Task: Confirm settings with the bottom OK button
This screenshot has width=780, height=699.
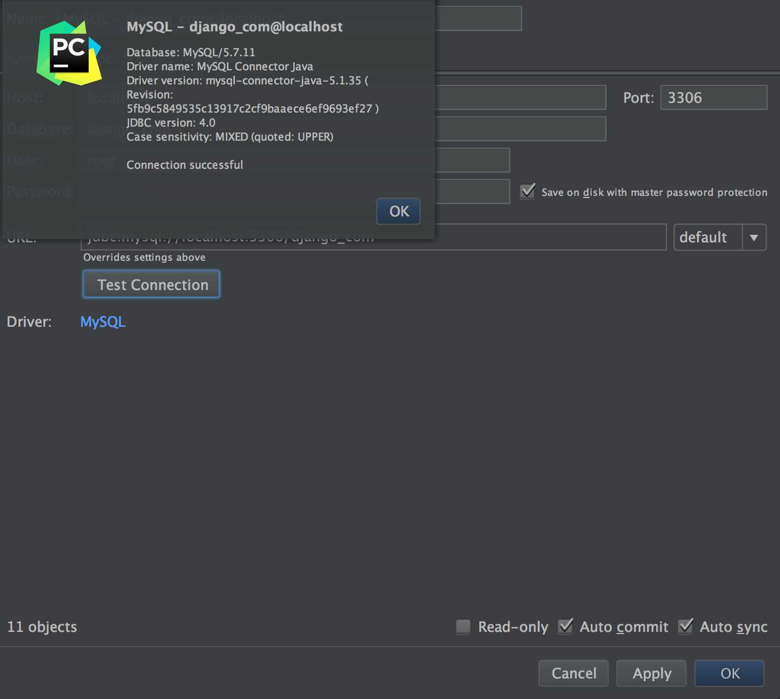Action: coord(729,673)
